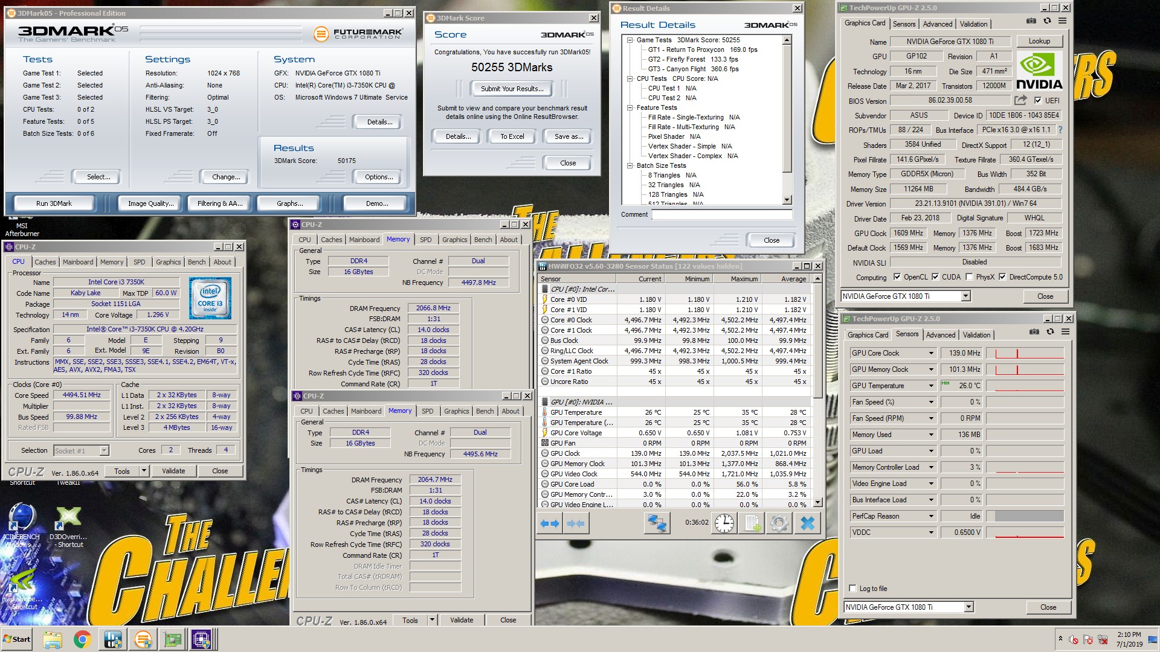
Task: Open the Validation tab in GPU-Z Sensors window
Action: tap(976, 335)
